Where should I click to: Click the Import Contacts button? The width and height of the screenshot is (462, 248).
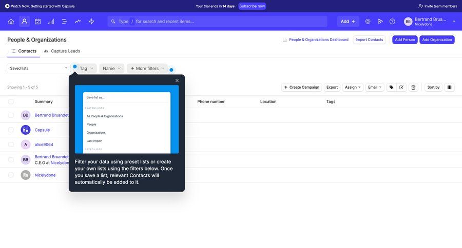[x=369, y=40]
